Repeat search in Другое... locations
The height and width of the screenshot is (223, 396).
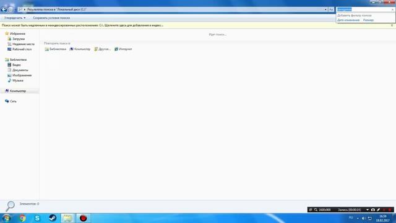click(102, 49)
